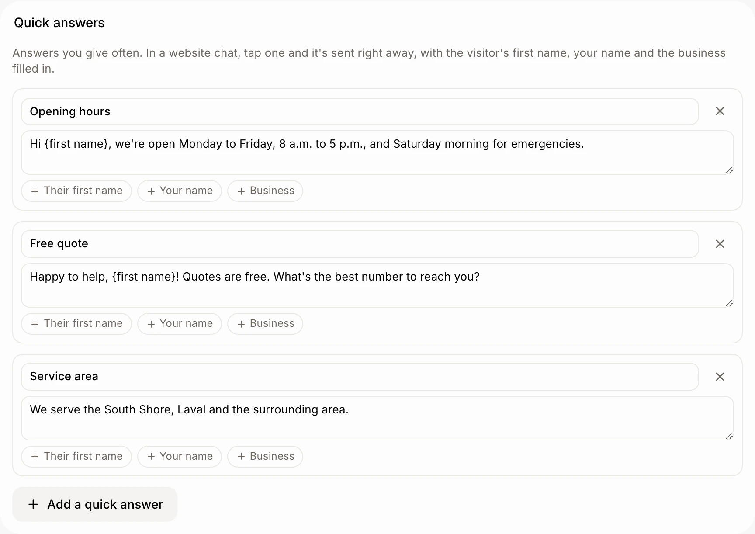Grab resize handle of Opening hours textarea

click(729, 170)
